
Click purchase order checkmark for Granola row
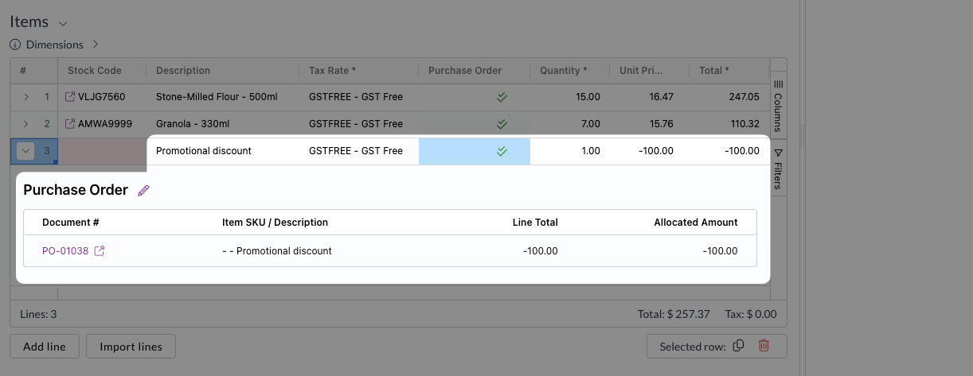click(502, 124)
